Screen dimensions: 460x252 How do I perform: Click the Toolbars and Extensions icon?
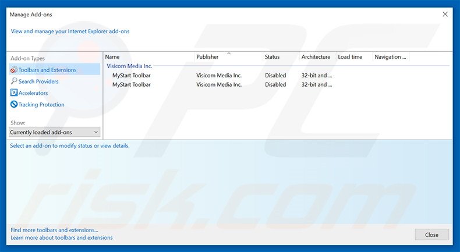[14, 70]
